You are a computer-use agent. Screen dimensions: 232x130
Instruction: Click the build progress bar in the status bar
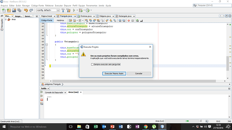point(182,121)
